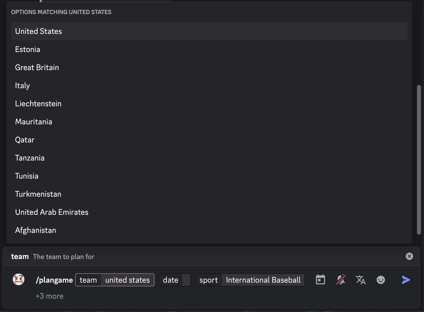
Task: Edit the sport International Baseball field
Action: 263,280
